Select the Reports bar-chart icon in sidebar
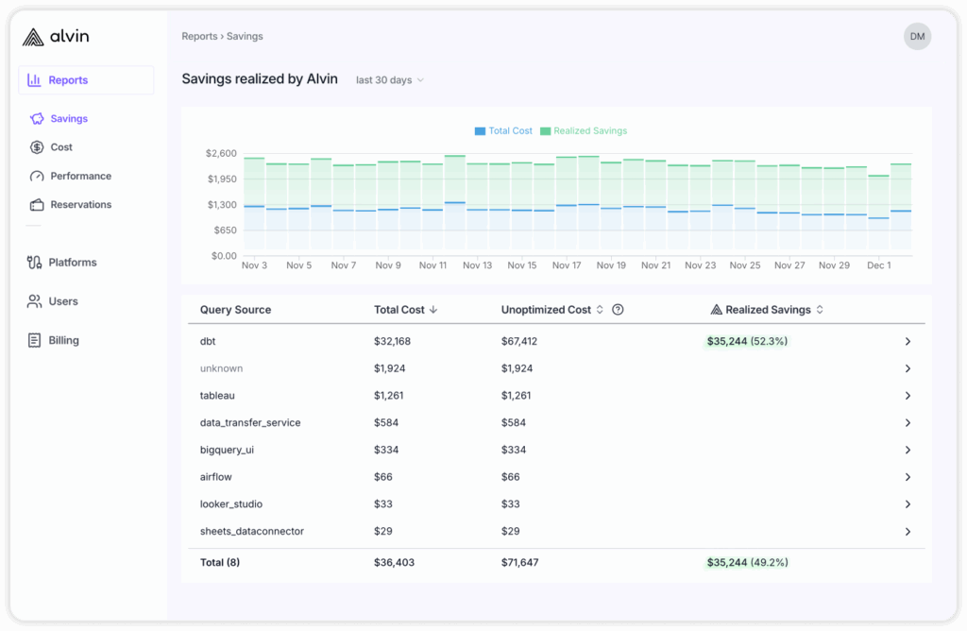Screen dimensions: 967x631 point(33,79)
